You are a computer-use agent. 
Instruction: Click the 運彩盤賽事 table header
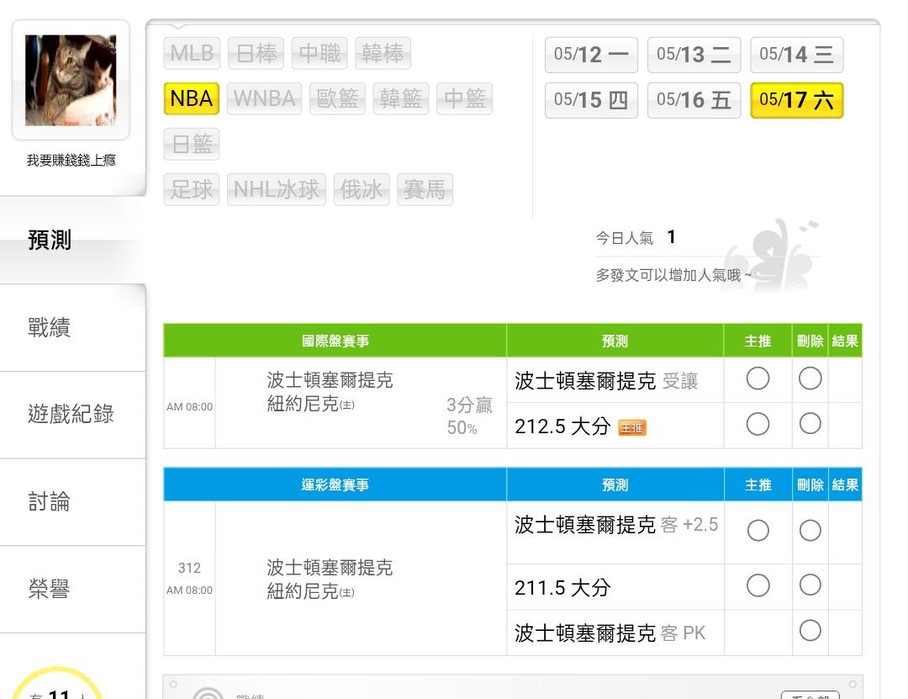click(x=335, y=485)
